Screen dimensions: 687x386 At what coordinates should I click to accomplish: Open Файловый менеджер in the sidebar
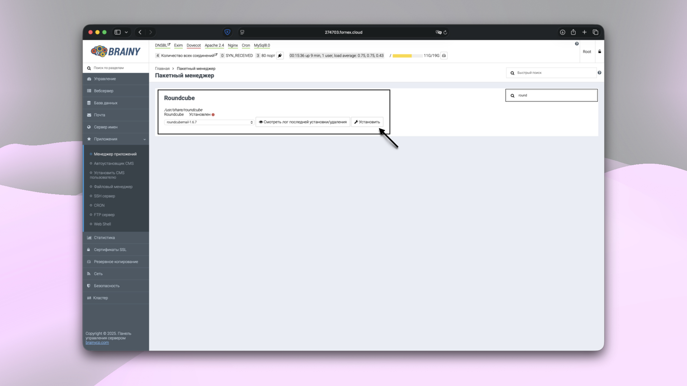pos(113,187)
